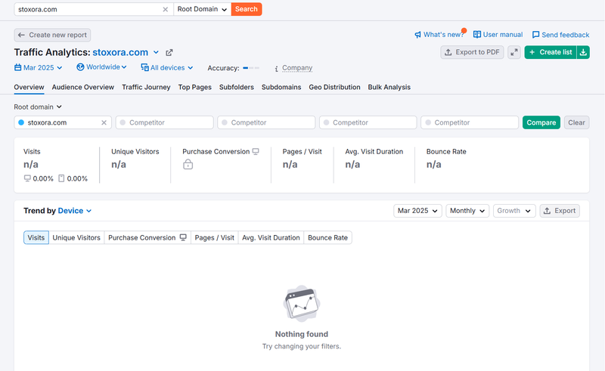Switch to the Audience Overview tab
This screenshot has width=605, height=371.
pos(83,87)
